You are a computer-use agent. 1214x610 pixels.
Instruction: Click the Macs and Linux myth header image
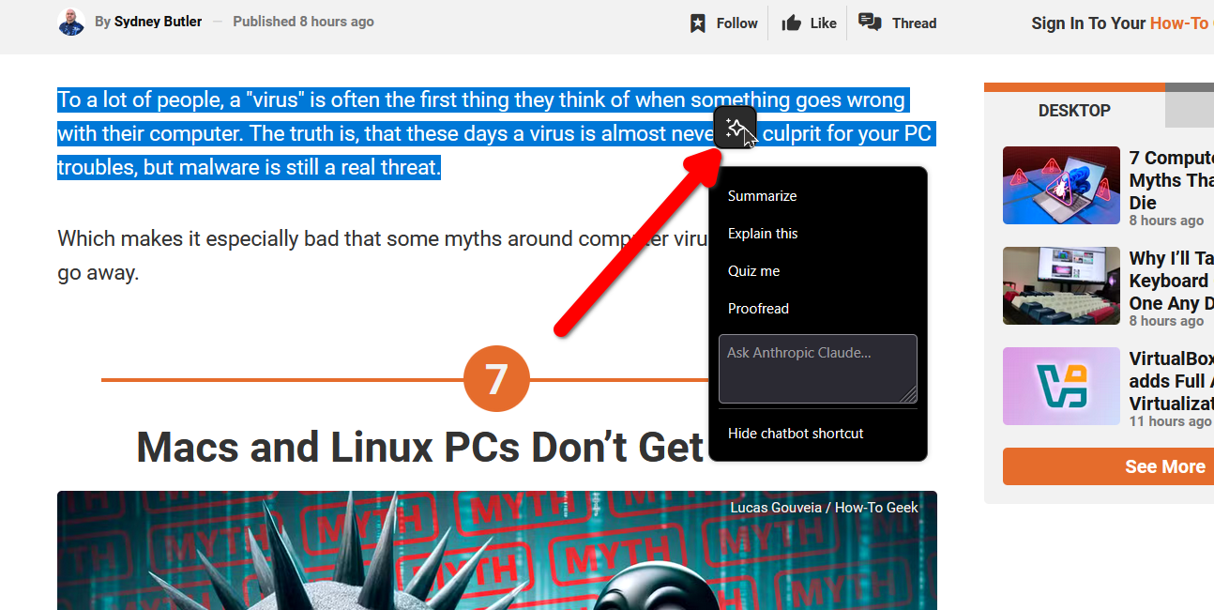[x=497, y=550]
